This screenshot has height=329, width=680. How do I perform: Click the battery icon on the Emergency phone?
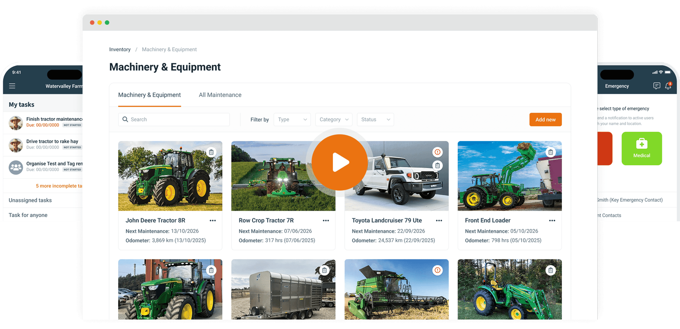pyautogui.click(x=668, y=72)
